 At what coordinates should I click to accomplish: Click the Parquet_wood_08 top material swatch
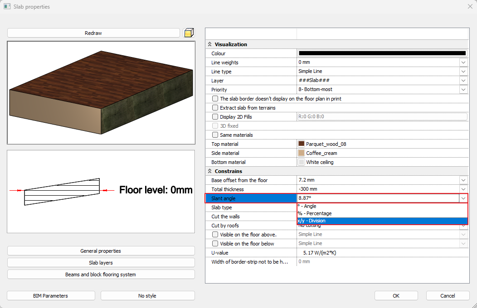tap(301, 144)
